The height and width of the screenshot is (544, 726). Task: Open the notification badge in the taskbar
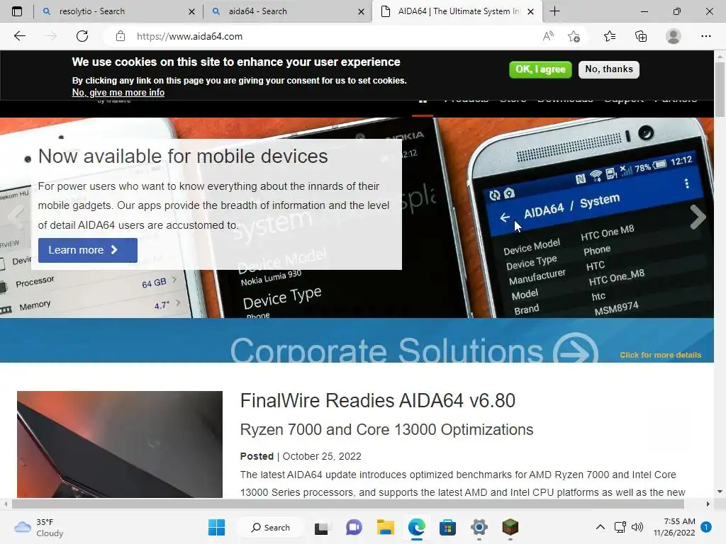coord(705,527)
